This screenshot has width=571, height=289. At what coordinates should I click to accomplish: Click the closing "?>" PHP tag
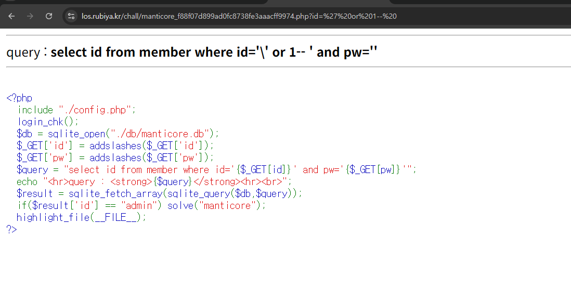11,229
